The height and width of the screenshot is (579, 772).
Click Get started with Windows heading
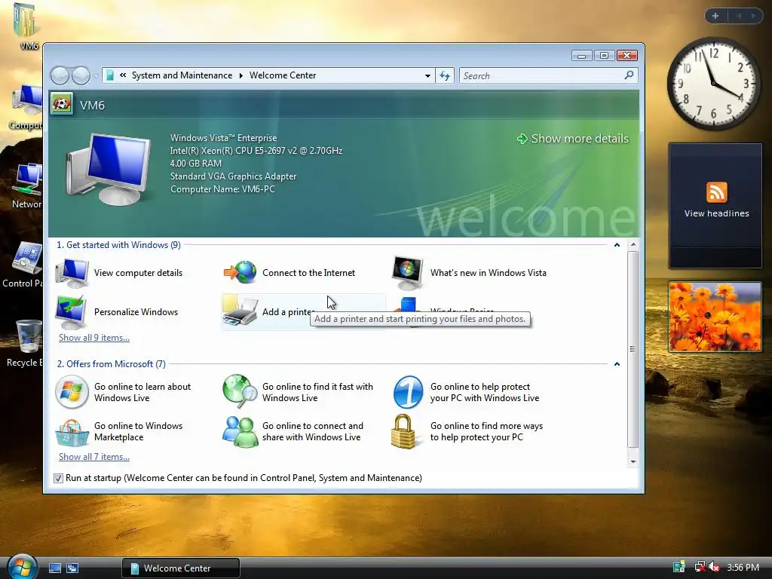pos(118,245)
